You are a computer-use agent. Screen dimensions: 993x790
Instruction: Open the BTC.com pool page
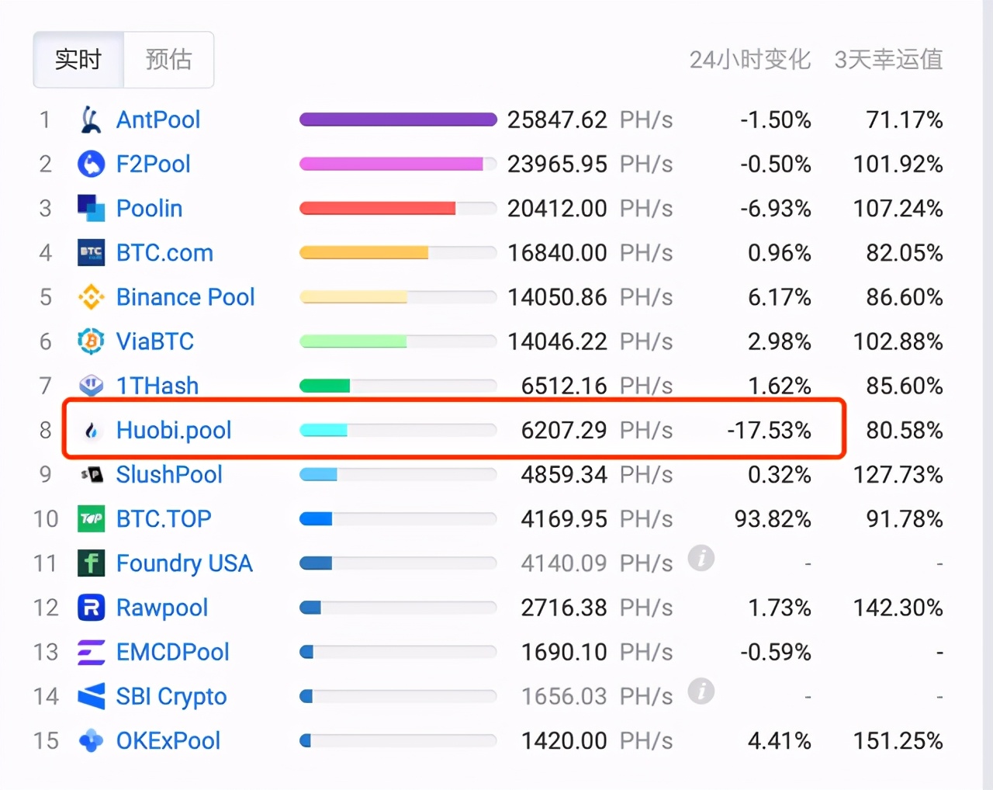click(x=164, y=252)
